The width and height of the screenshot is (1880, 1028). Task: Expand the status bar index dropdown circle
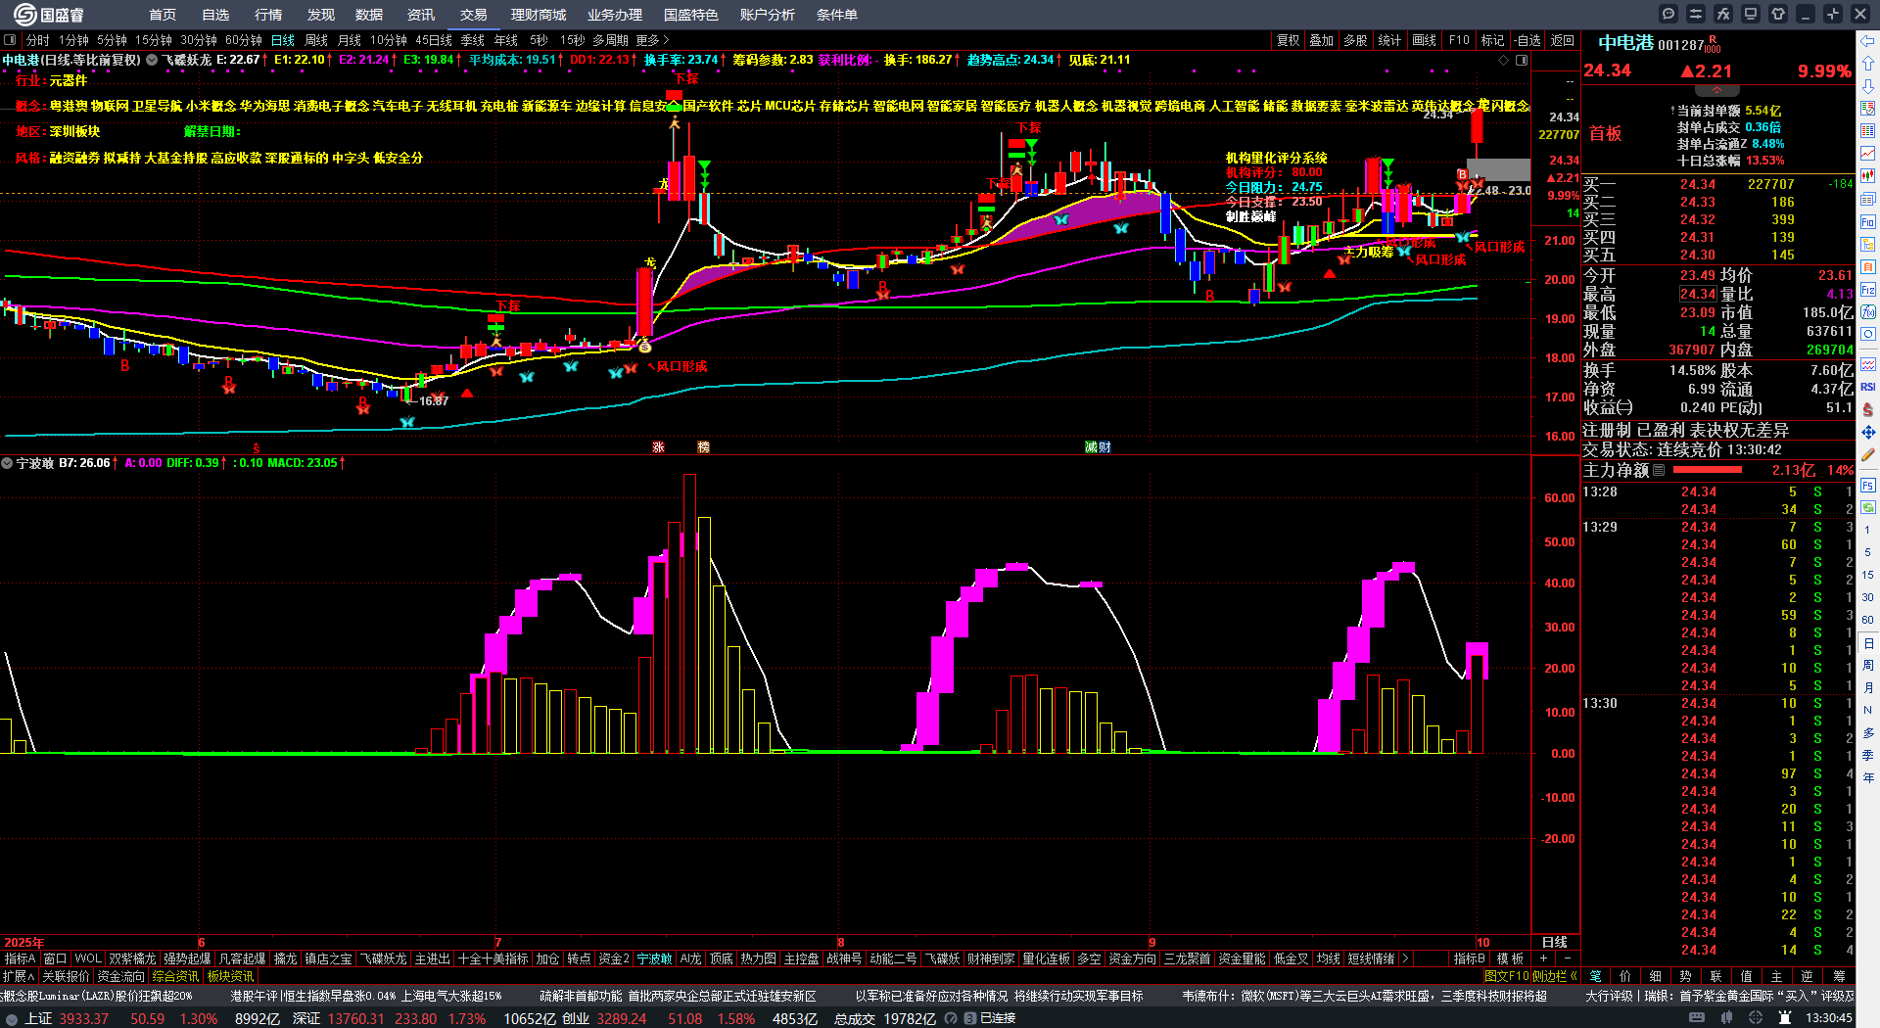point(12,1019)
